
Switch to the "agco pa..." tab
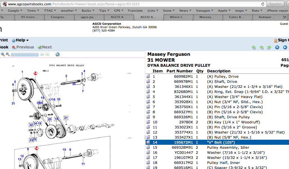(89, 17)
